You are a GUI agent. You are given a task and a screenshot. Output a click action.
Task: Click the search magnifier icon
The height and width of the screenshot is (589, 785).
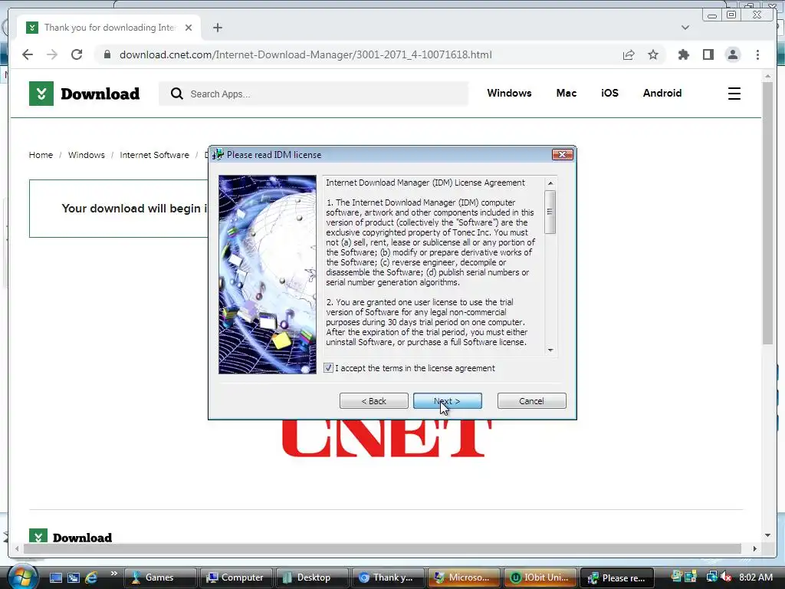click(x=176, y=94)
